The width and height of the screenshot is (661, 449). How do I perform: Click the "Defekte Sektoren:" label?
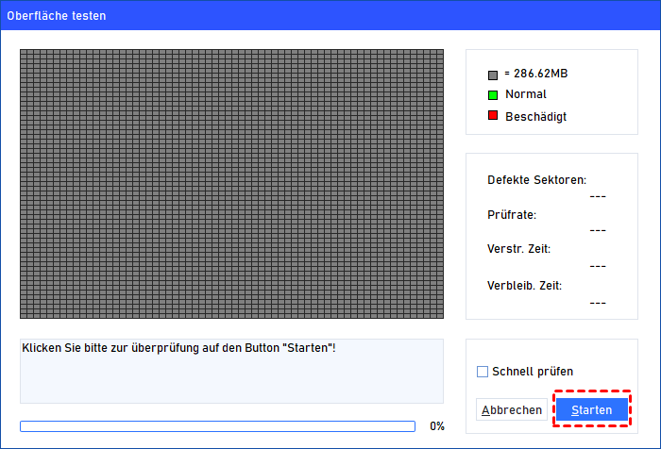536,180
